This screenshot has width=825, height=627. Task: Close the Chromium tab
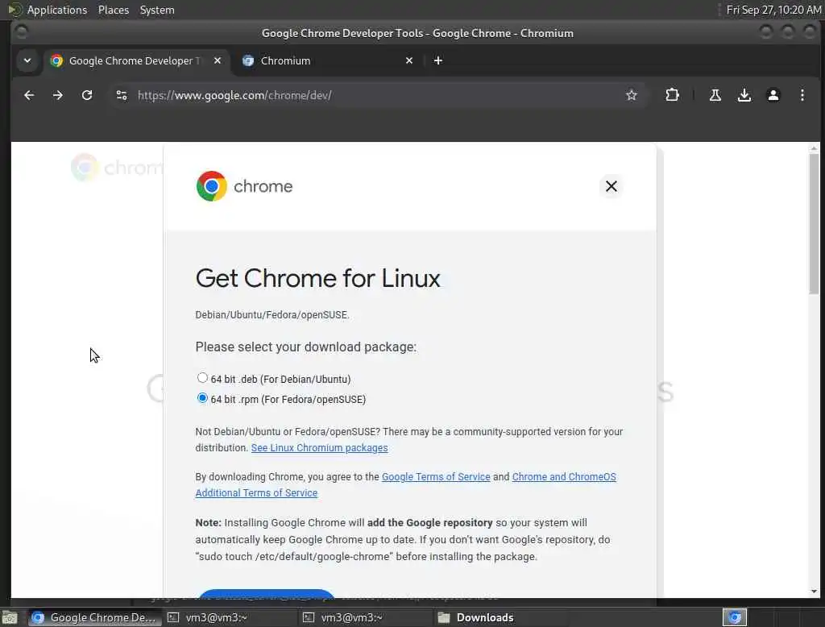pos(409,60)
